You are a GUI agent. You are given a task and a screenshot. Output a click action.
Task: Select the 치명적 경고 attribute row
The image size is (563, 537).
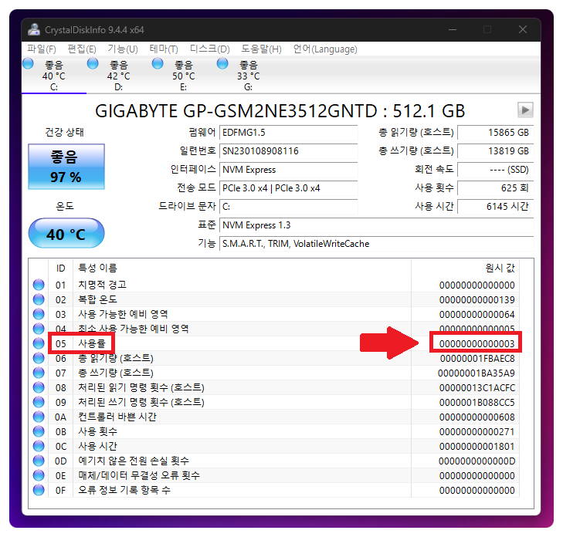pos(274,285)
